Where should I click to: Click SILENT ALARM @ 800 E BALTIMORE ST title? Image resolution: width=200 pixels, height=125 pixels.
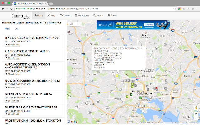pyautogui.click(x=31, y=107)
